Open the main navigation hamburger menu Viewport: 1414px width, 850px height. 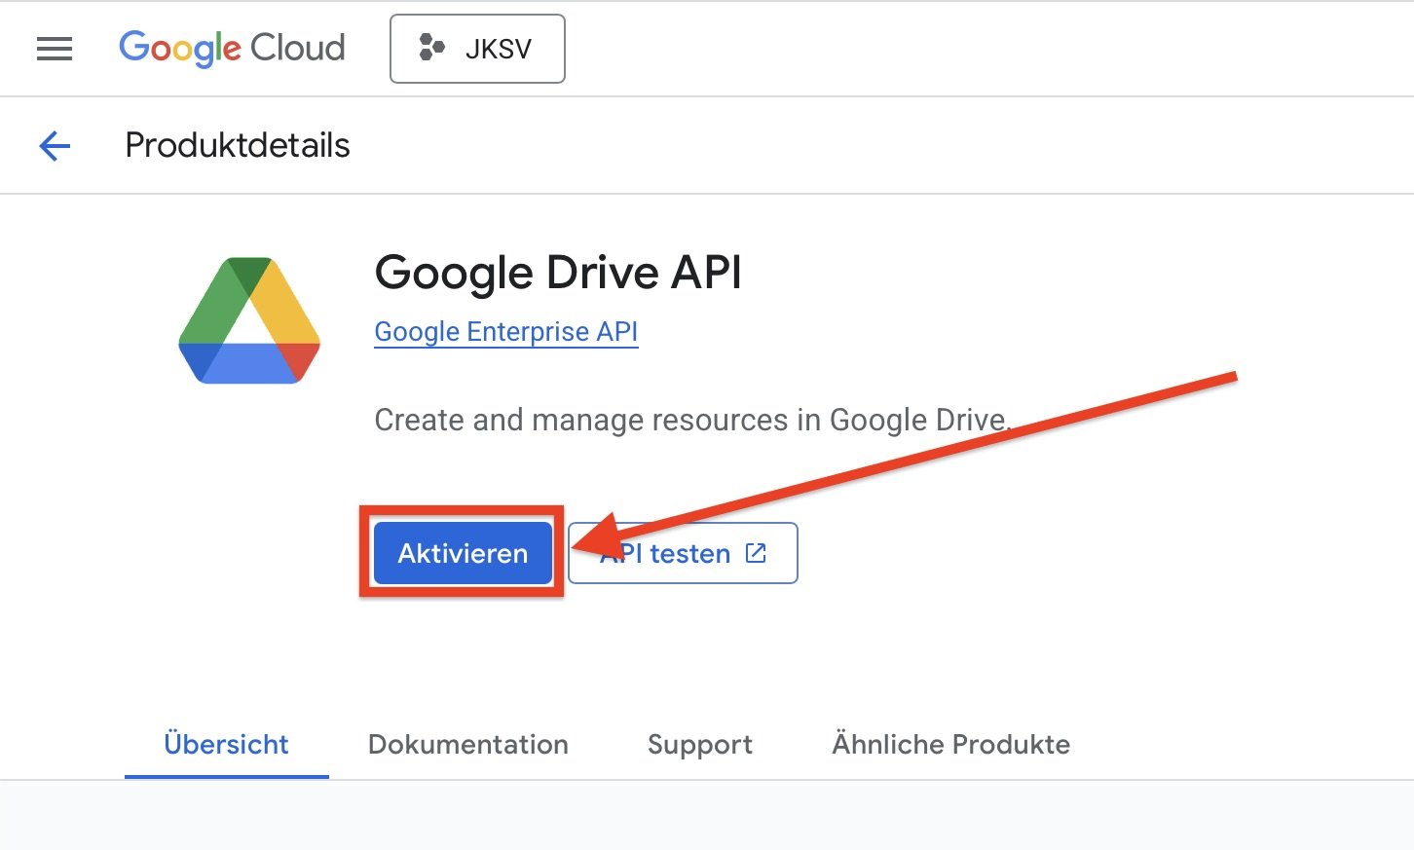(x=55, y=49)
